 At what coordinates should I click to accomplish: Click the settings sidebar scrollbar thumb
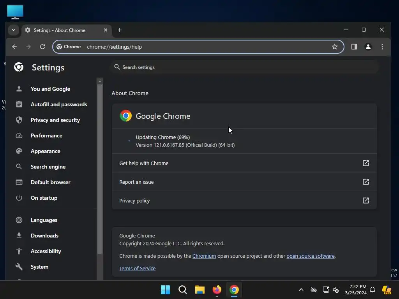tap(100, 169)
